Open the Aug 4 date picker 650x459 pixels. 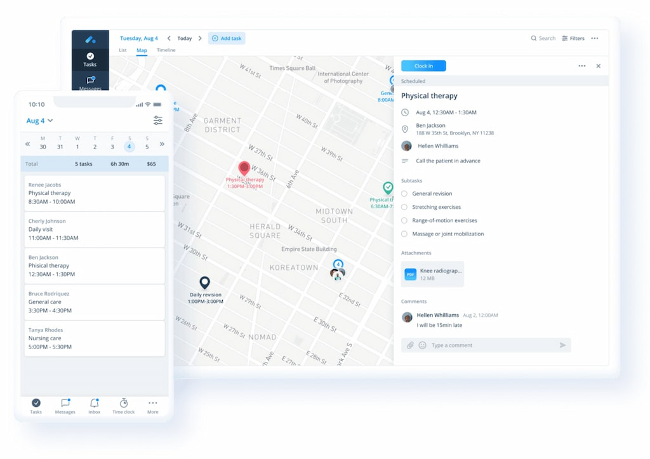38,120
